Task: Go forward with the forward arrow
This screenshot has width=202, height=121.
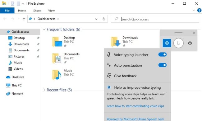Action: (x=13, y=19)
